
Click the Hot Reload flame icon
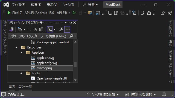click(80, 13)
